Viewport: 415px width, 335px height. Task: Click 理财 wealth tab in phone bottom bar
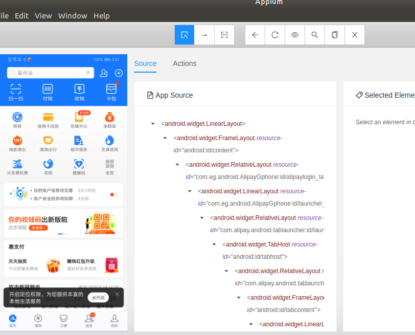click(x=38, y=321)
